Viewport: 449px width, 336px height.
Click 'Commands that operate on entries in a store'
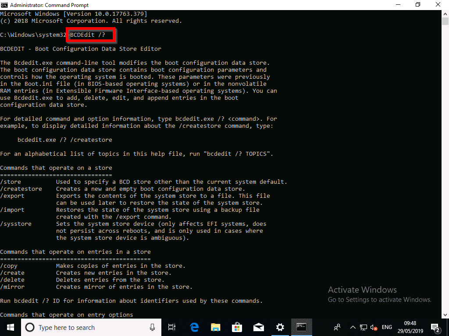[x=75, y=252]
